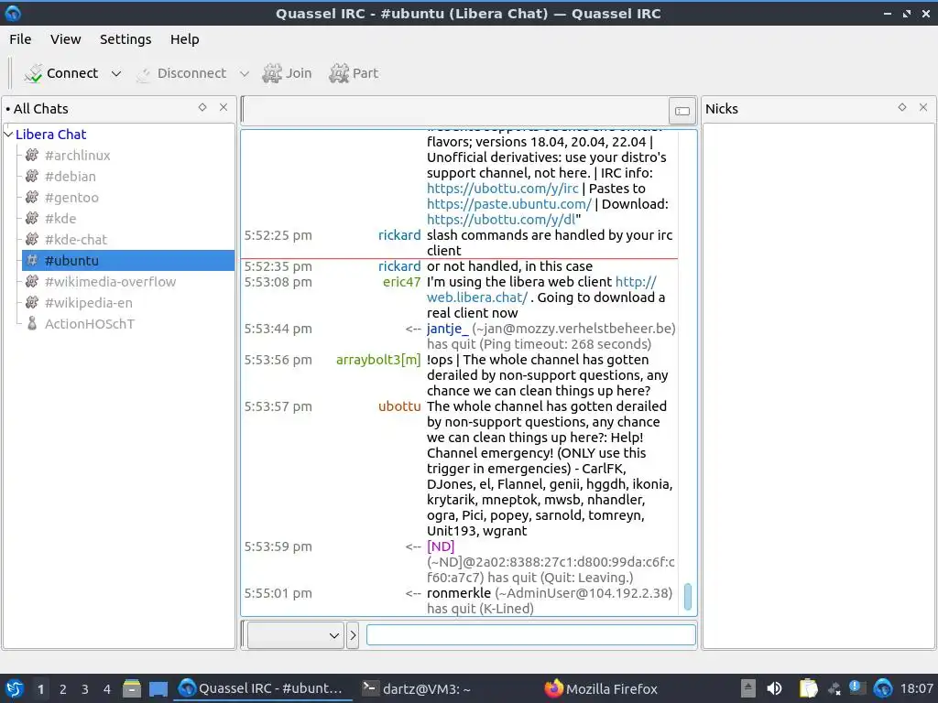Open the File menu
Viewport: 938px width, 703px height.
(20, 39)
